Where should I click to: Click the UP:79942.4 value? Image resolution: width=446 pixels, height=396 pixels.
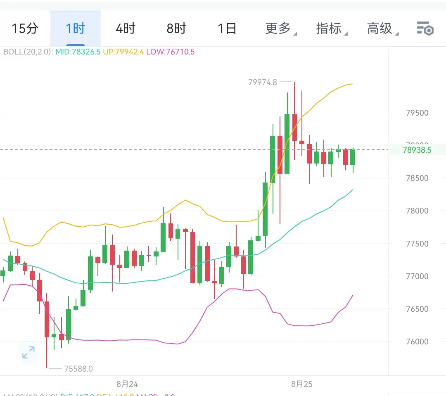[x=123, y=52]
